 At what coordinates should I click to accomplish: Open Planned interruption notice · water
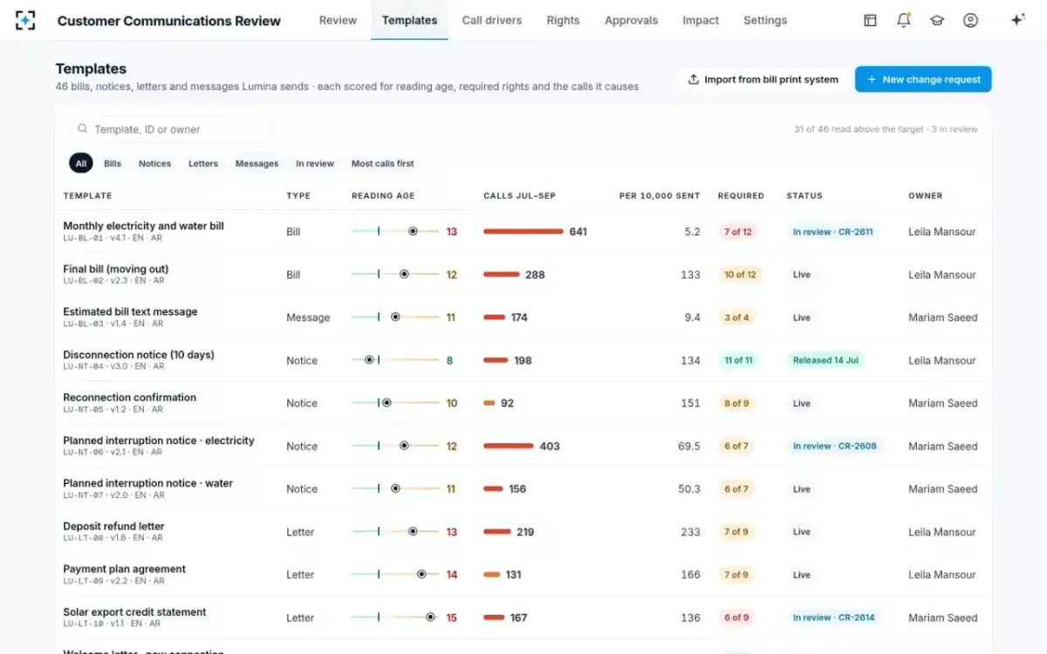pyautogui.click(x=147, y=483)
